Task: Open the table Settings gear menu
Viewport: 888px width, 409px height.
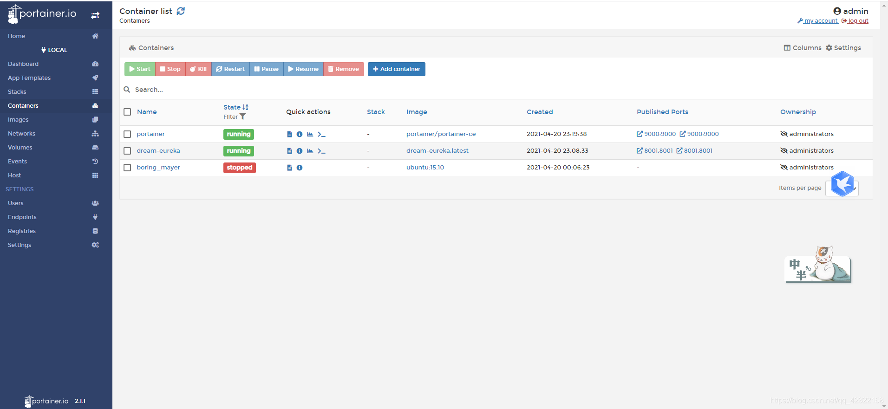Action: [843, 48]
